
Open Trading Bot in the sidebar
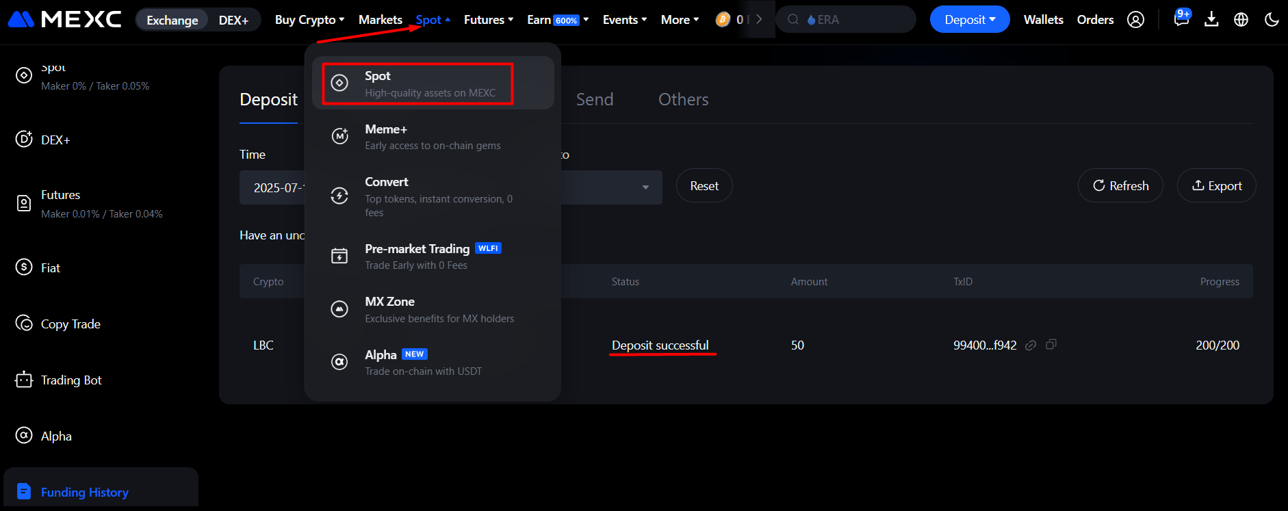(71, 380)
